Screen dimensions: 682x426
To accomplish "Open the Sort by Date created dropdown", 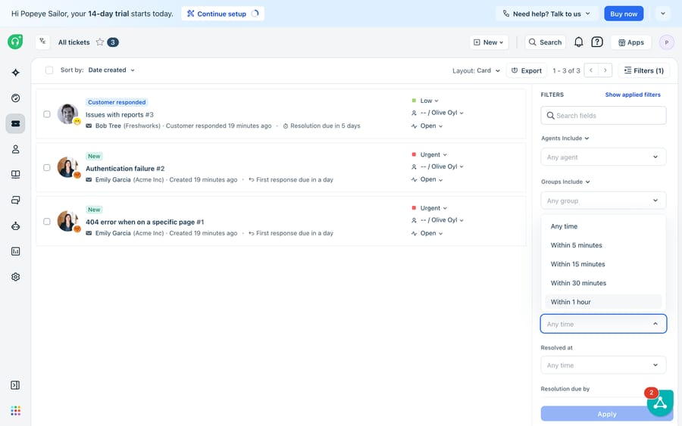I will 111,70.
